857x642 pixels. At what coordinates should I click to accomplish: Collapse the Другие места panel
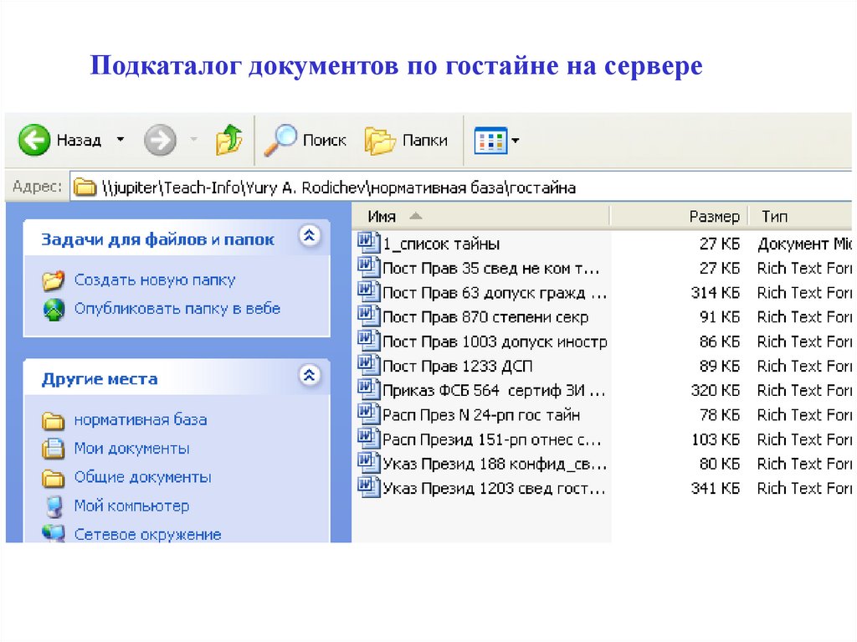click(x=310, y=375)
